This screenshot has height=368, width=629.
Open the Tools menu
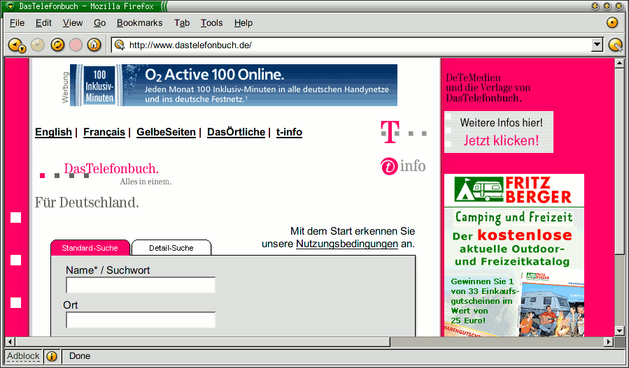click(x=211, y=23)
